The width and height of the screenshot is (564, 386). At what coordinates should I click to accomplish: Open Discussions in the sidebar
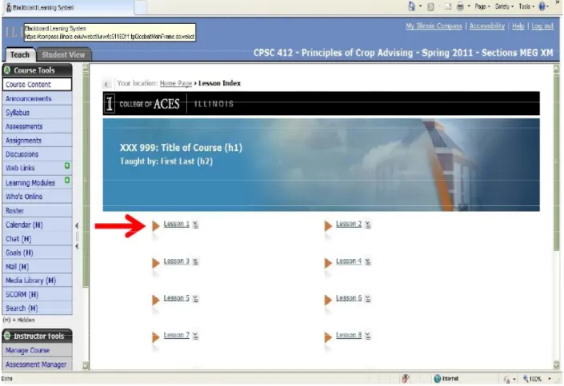point(37,154)
